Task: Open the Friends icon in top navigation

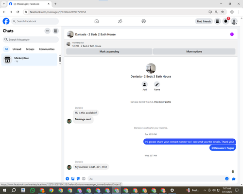Action: (x=120, y=21)
